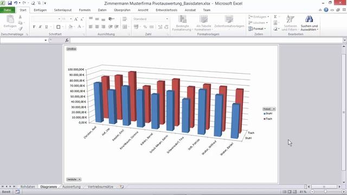Save the workbook from quick access toolbar

tap(10, 3)
